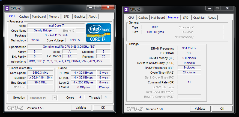Close the left CPU-Z window
This screenshot has width=239, height=117.
[108, 7]
